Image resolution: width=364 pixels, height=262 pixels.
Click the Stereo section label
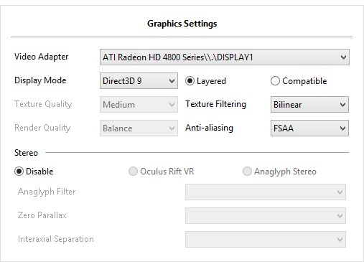pyautogui.click(x=26, y=153)
